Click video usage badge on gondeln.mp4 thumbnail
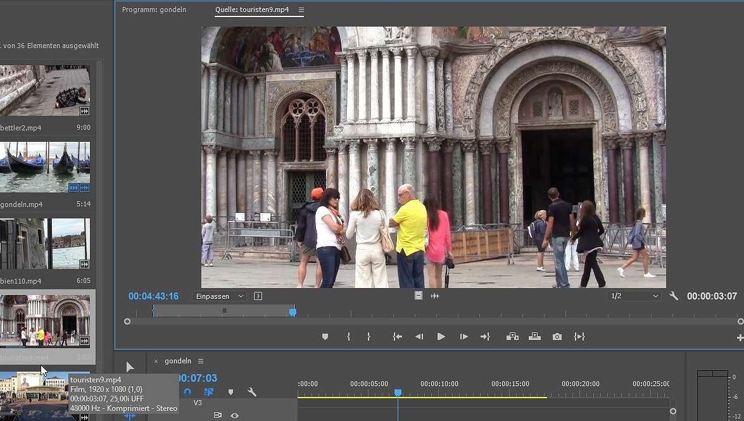Image resolution: width=744 pixels, height=421 pixels. [73, 187]
